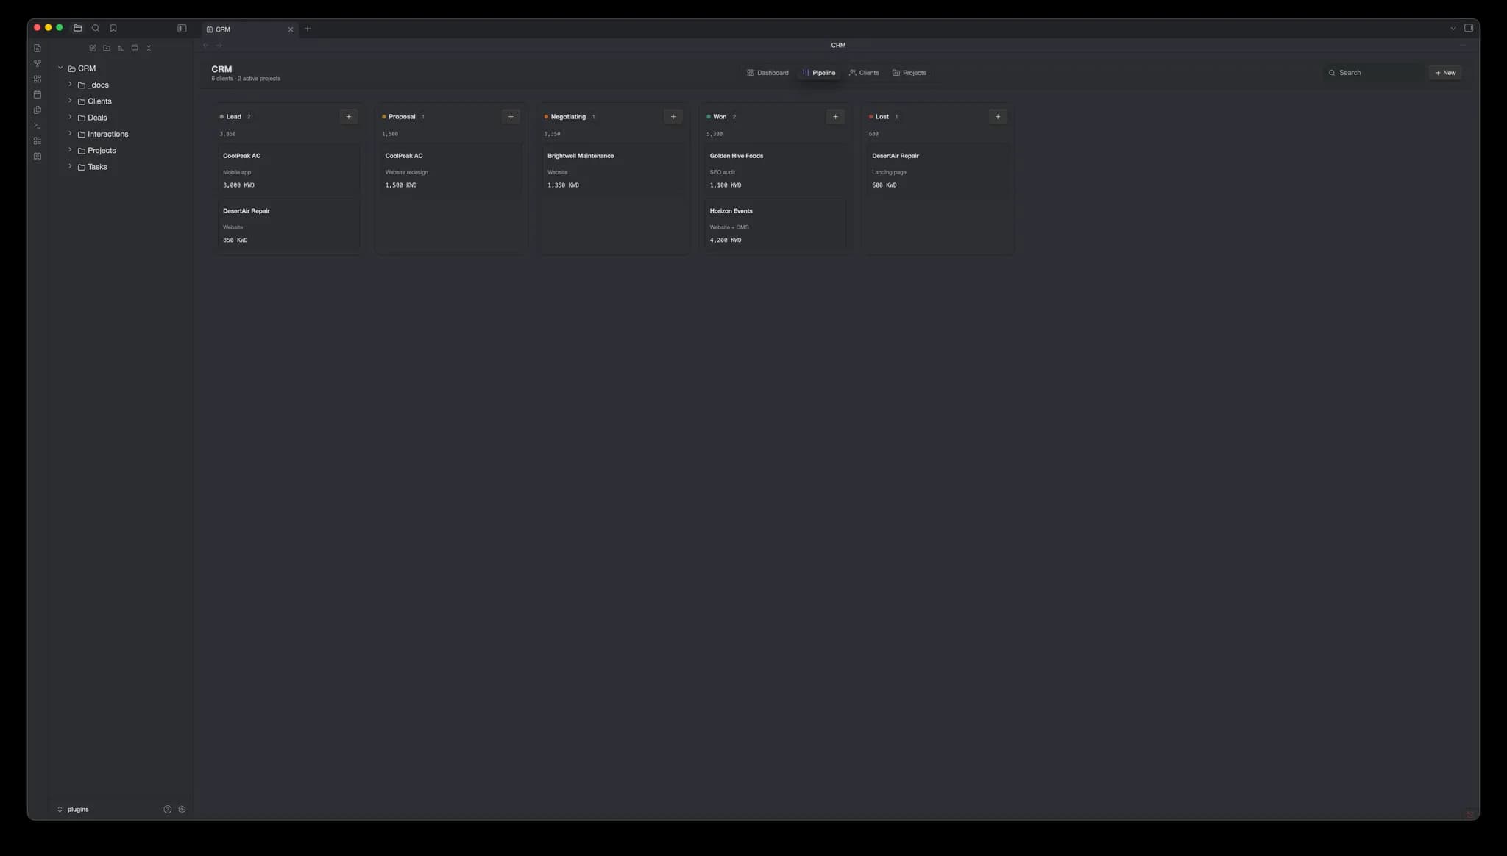Add a deal to the Proposal column
Viewport: 1507px width, 856px height.
point(511,116)
